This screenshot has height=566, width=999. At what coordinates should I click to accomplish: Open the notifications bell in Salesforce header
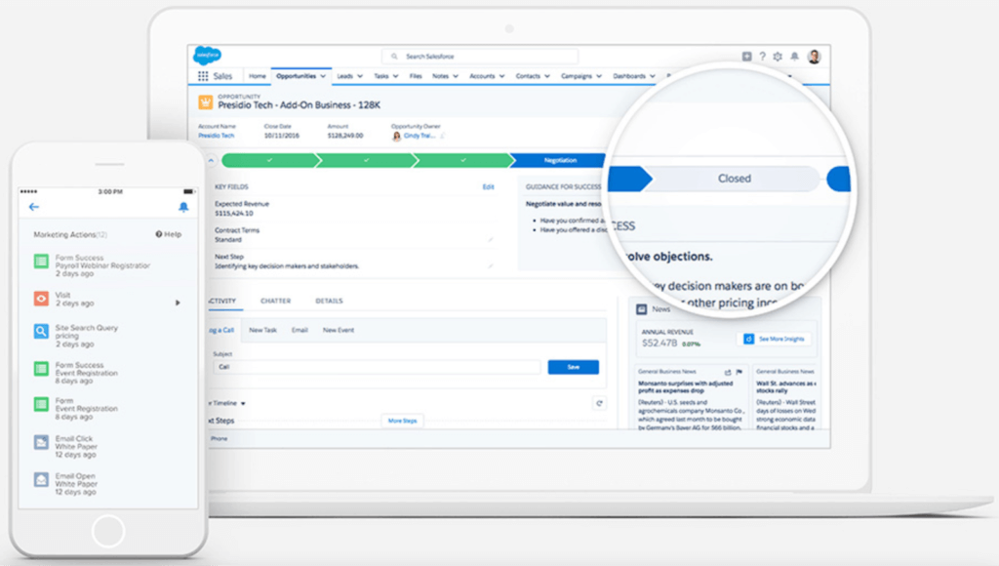794,56
